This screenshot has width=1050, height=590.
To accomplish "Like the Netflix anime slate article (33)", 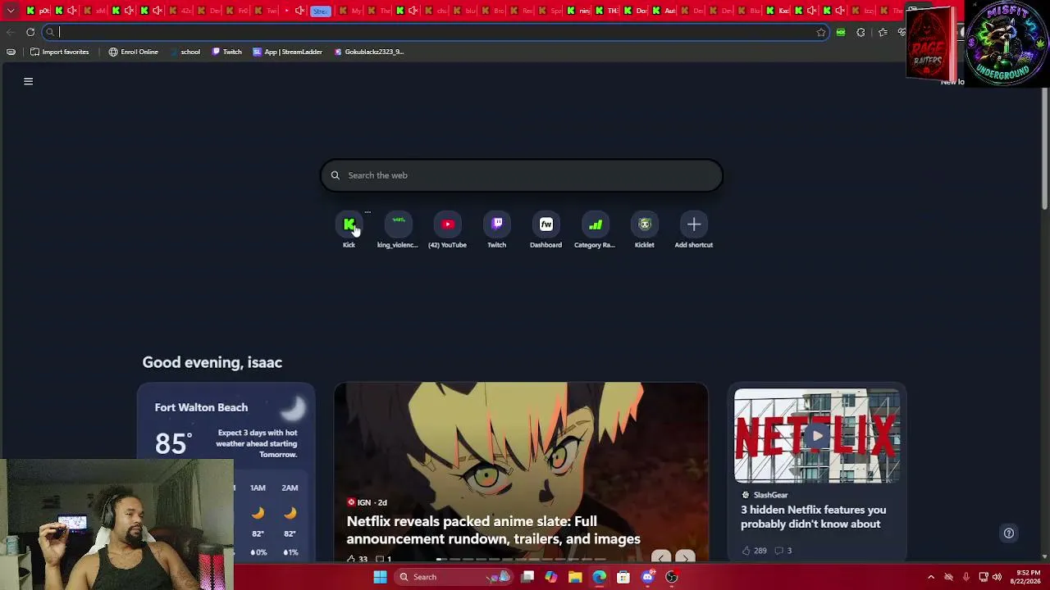I will (357, 559).
